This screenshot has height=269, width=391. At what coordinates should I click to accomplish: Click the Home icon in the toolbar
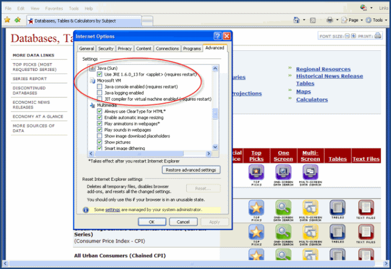[x=297, y=20]
